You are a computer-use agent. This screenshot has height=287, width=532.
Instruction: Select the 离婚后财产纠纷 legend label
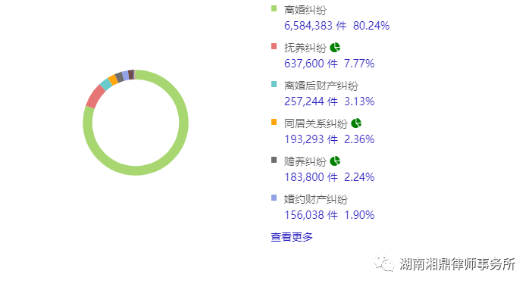pyautogui.click(x=321, y=86)
